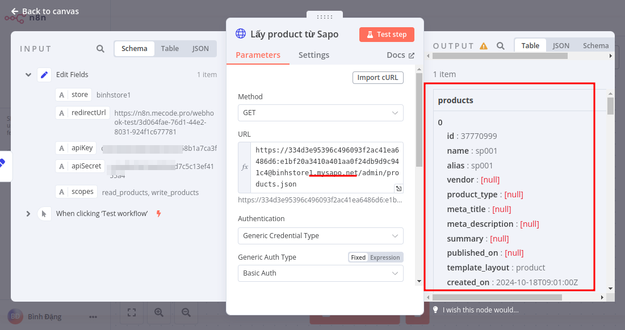The width and height of the screenshot is (625, 330).
Task: Collapse the Edit Fields item in INPUT
Action: (x=27, y=74)
